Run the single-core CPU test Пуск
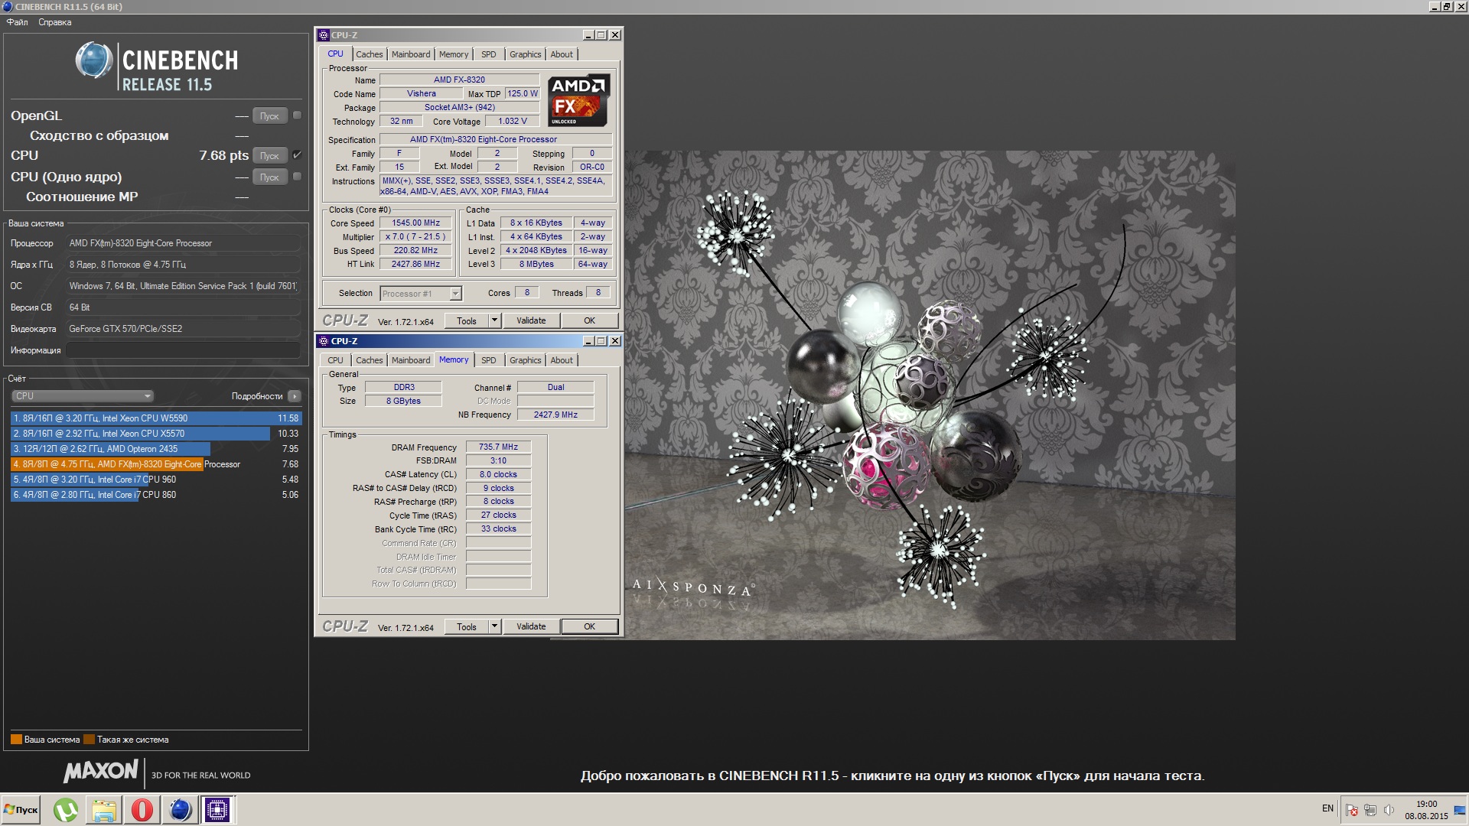1469x826 pixels. coord(269,177)
